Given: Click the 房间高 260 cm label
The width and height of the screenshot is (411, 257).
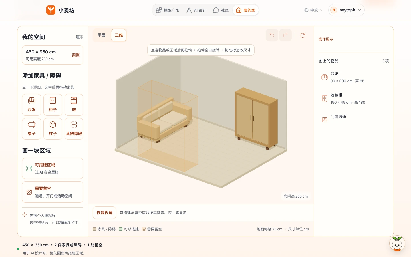Looking at the screenshot, I should pos(295,196).
